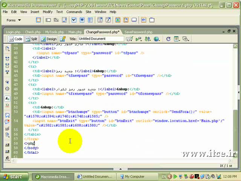This screenshot has width=241, height=181.
Task: Insert a Checkbox form element
Action: pos(74,20)
